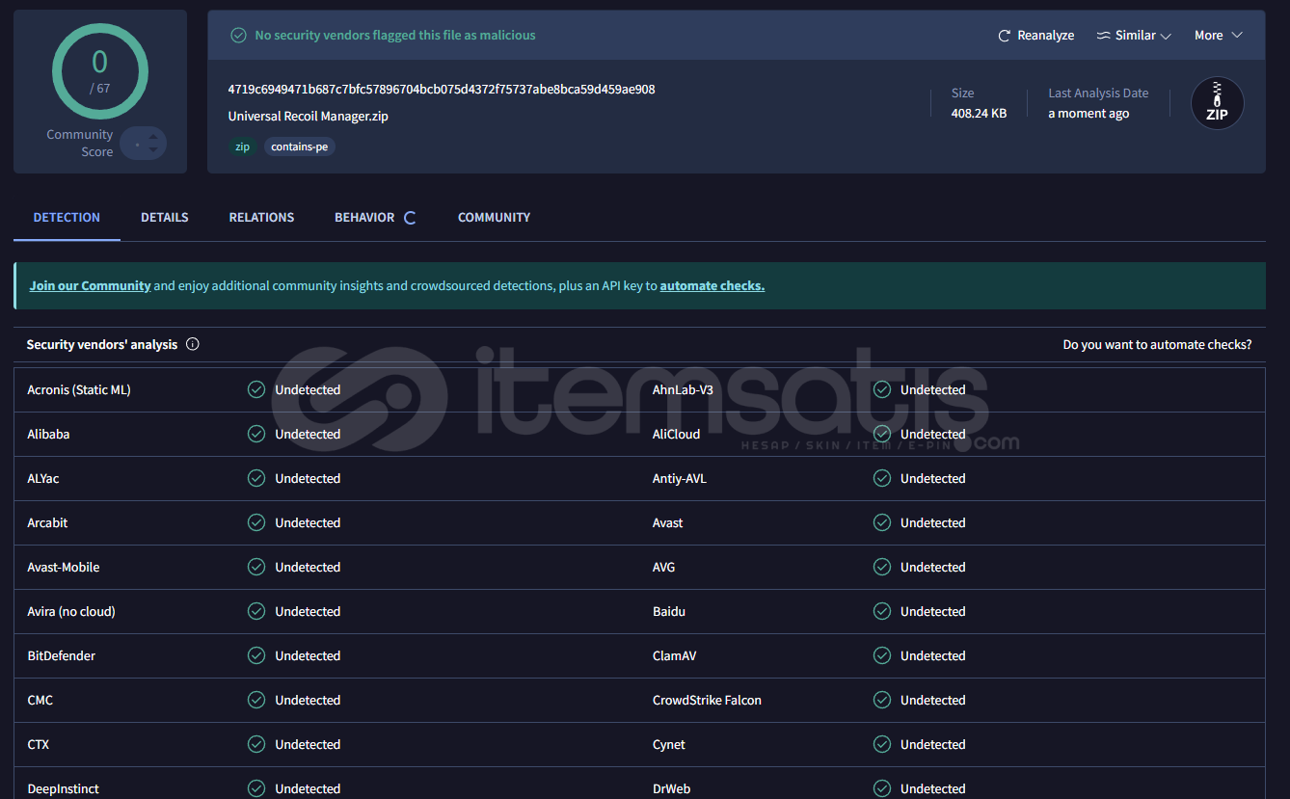
Task: Click the Undetected result for Arcabit
Action: click(308, 523)
